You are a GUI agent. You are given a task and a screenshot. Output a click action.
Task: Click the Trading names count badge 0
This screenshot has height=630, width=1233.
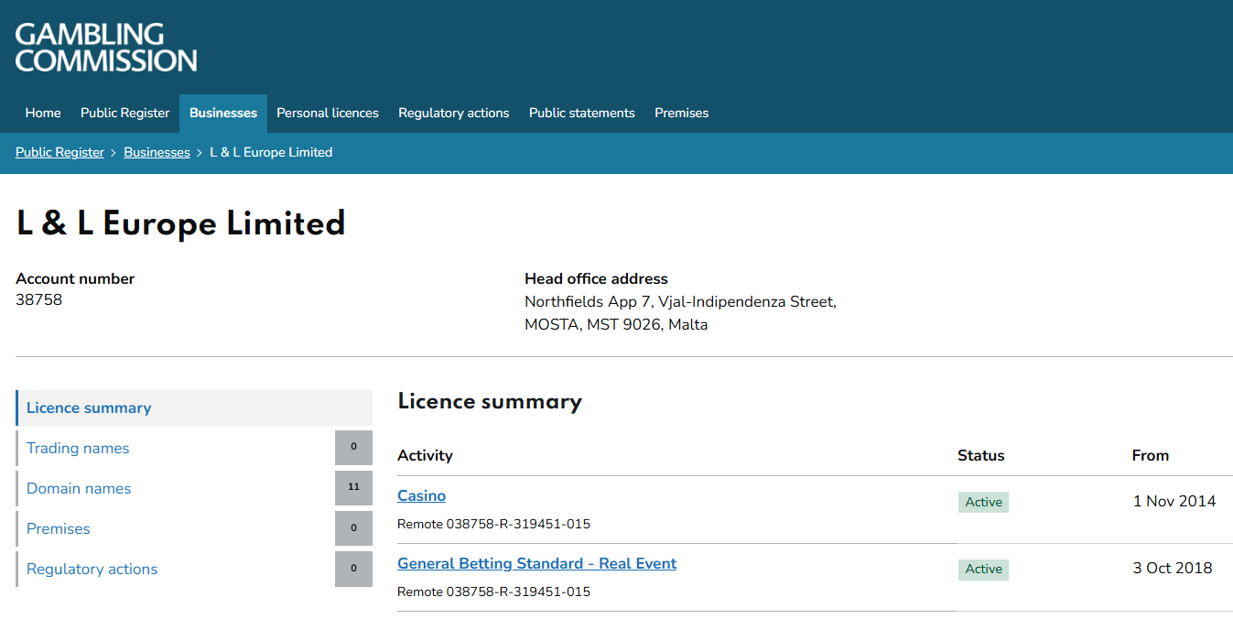point(353,448)
